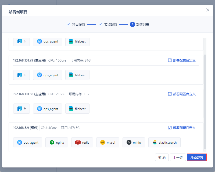Click the CPU: 16Core text
This screenshot has width=215, height=172.
[x=57, y=60]
